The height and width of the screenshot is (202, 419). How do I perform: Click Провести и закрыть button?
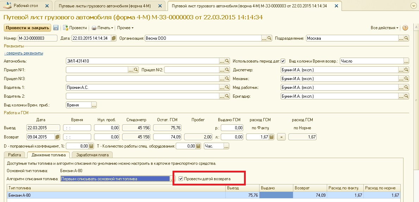[27, 28]
